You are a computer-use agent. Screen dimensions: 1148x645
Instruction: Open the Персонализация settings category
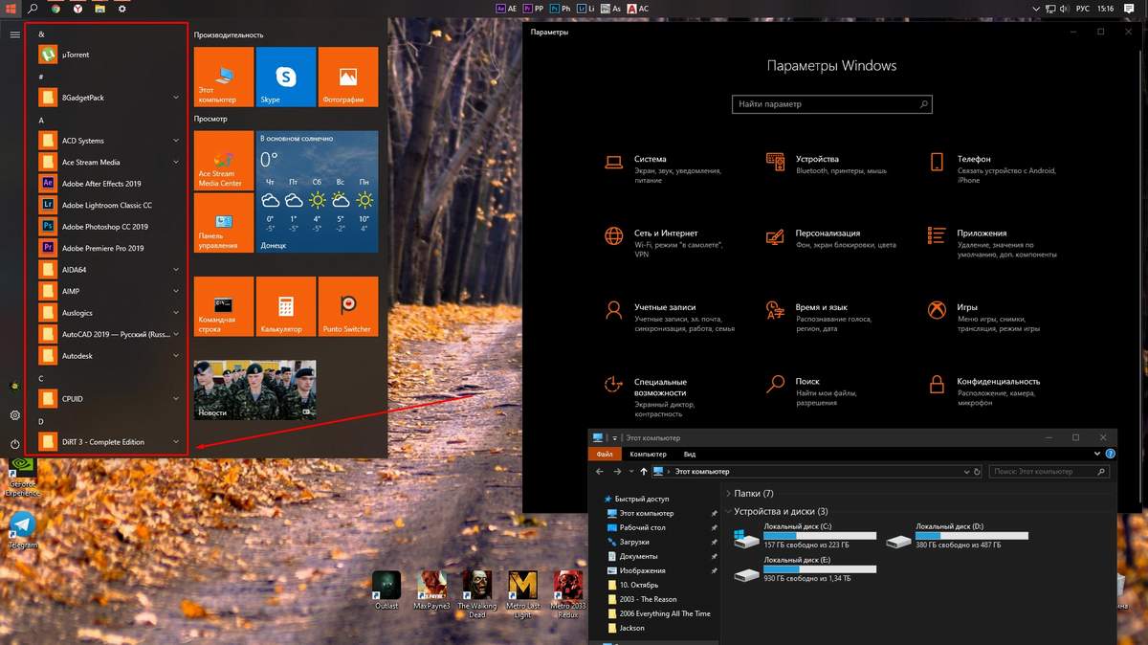click(827, 234)
